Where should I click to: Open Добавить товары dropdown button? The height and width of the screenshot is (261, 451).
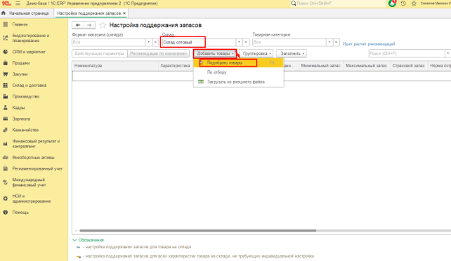pos(215,53)
